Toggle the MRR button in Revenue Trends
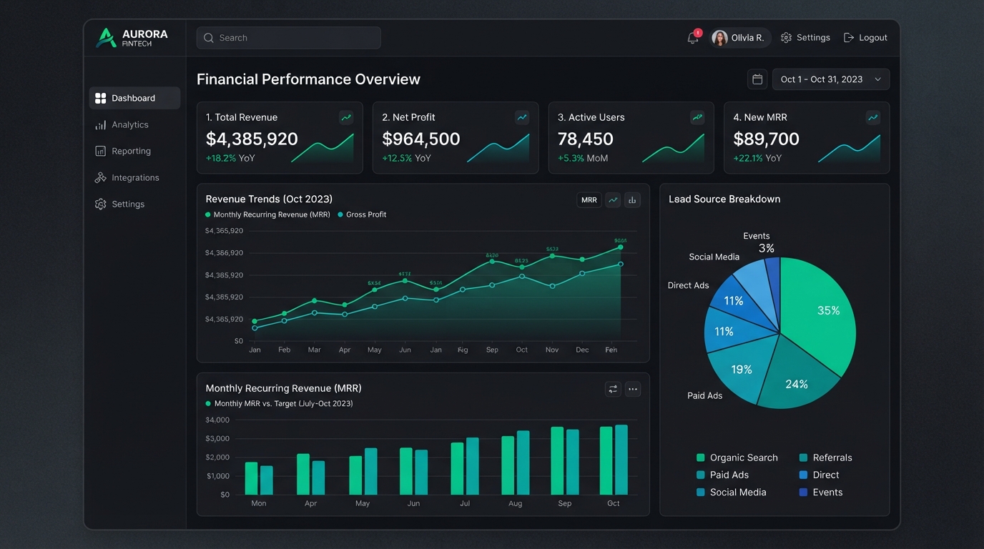The height and width of the screenshot is (549, 984). point(589,200)
